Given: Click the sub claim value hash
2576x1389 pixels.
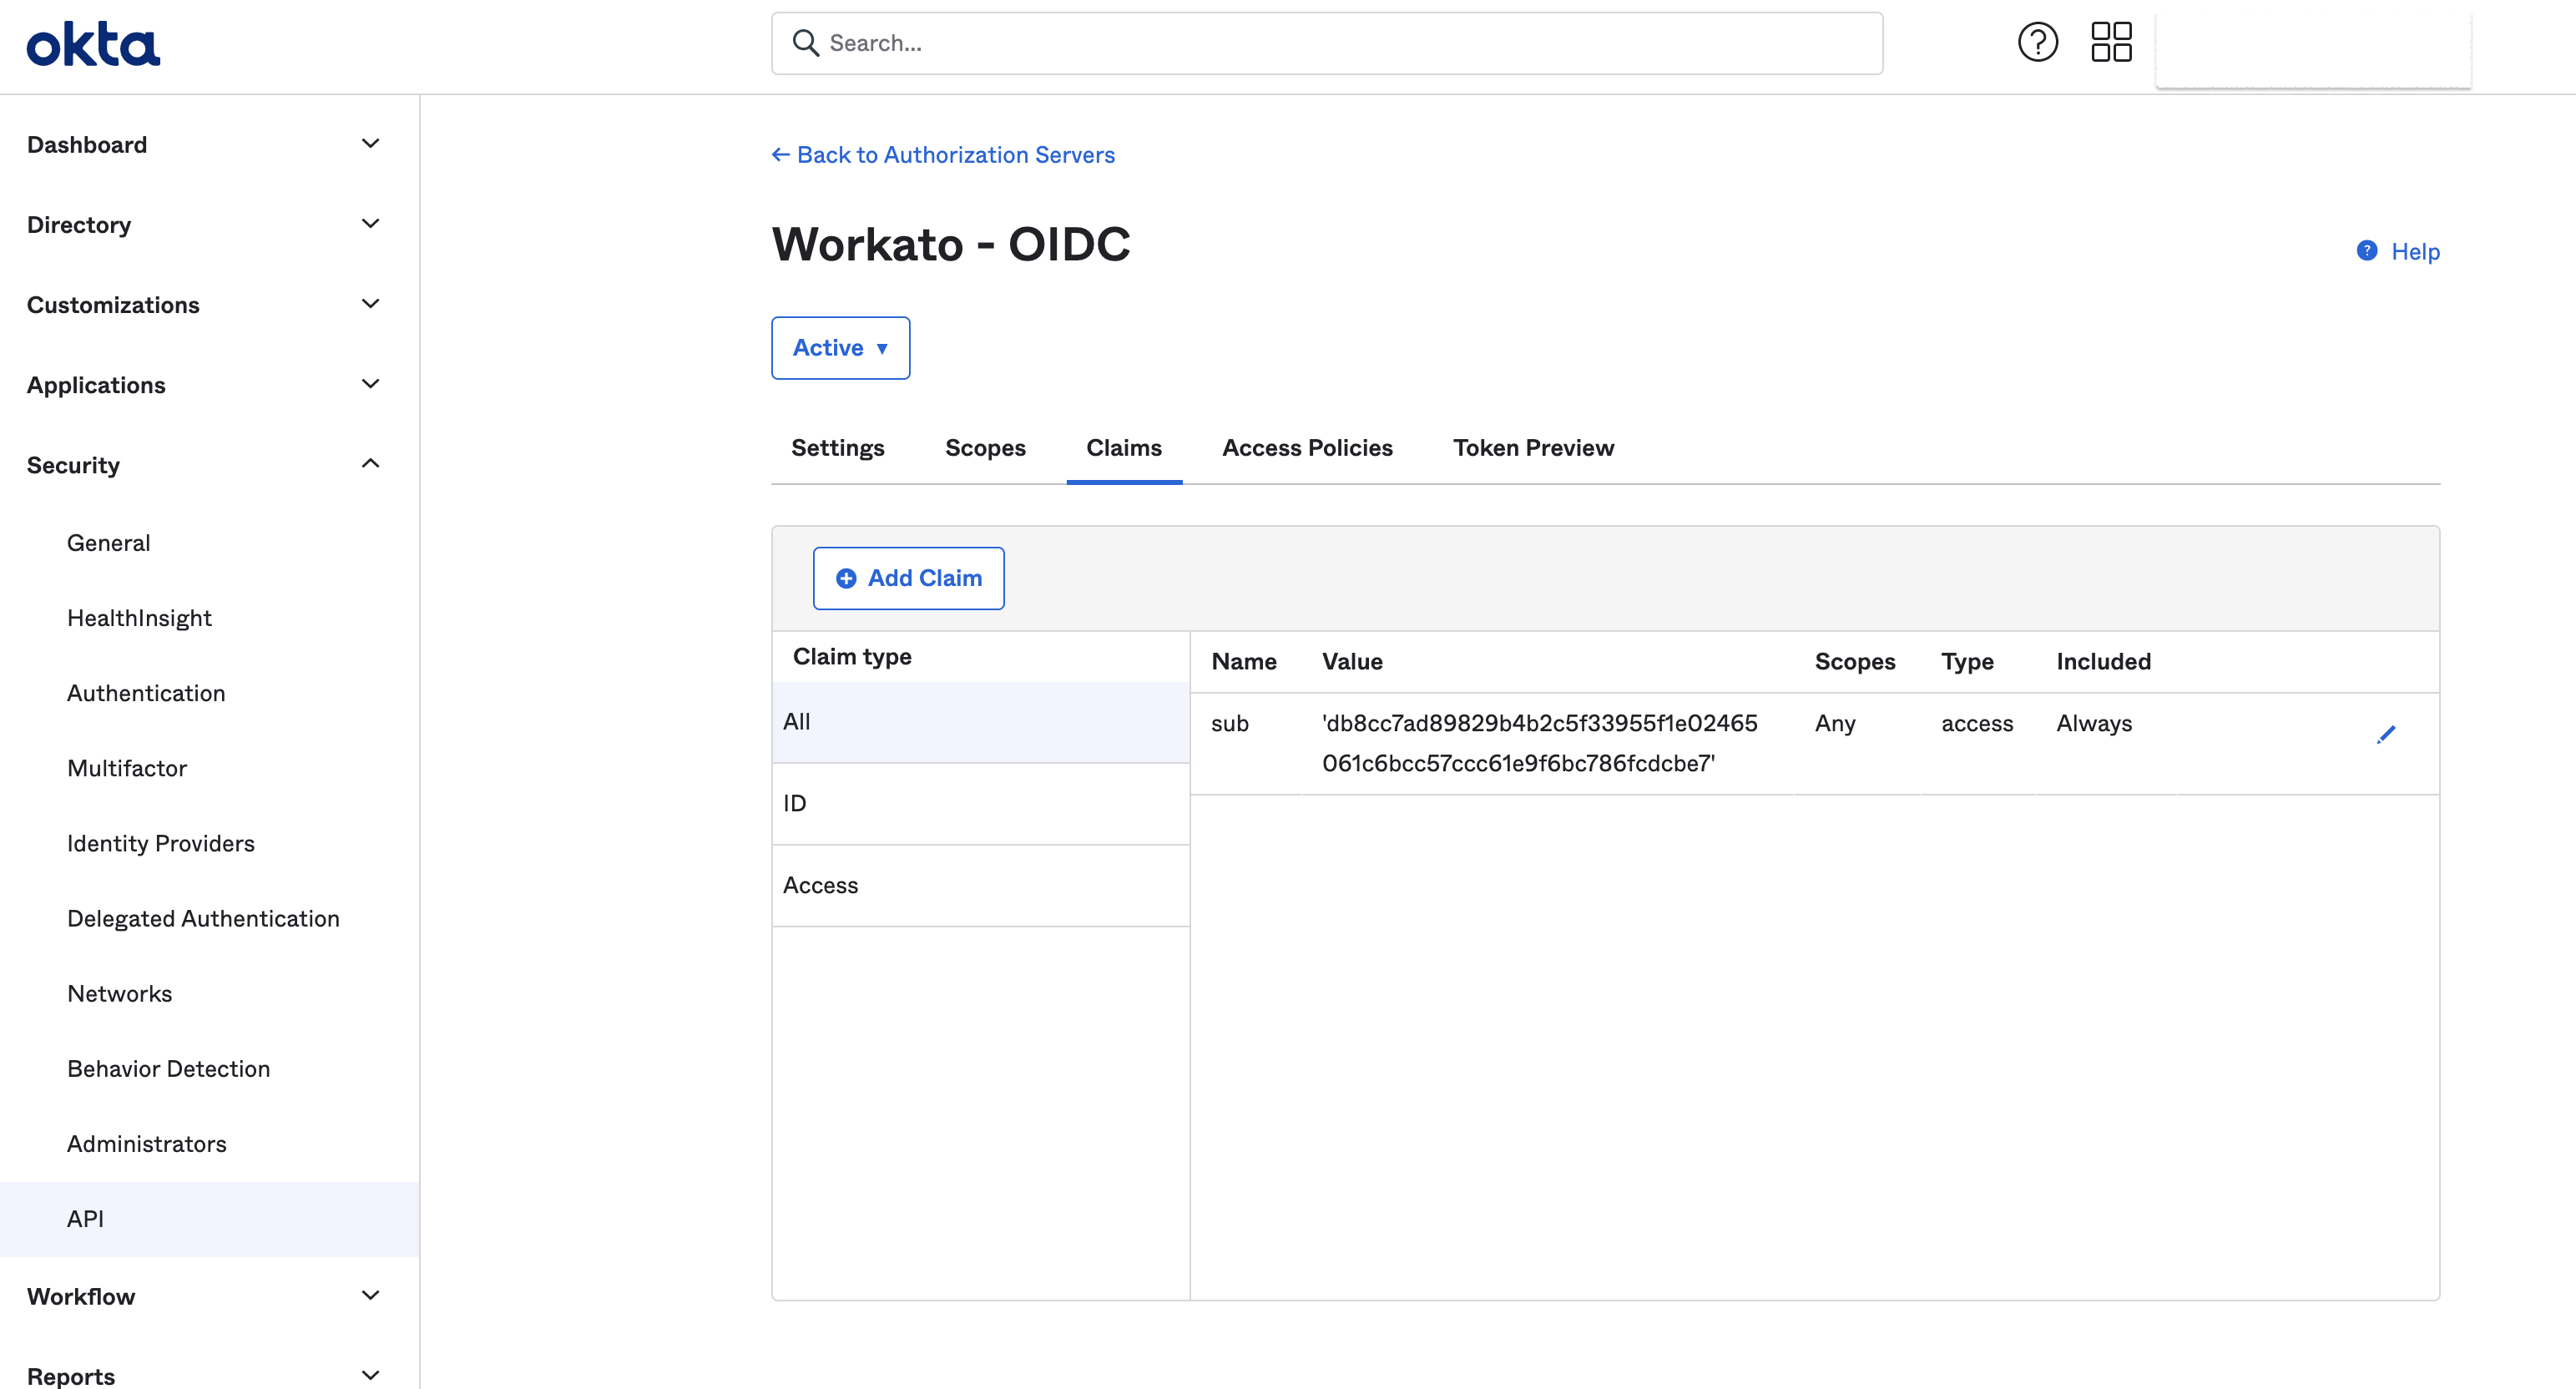Looking at the screenshot, I should 1539,743.
